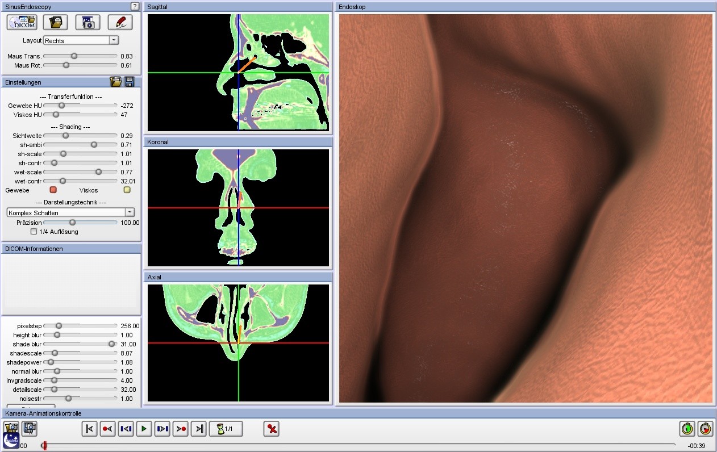Click the screenshot camera icon
The width and height of the screenshot is (717, 452).
[x=87, y=22]
